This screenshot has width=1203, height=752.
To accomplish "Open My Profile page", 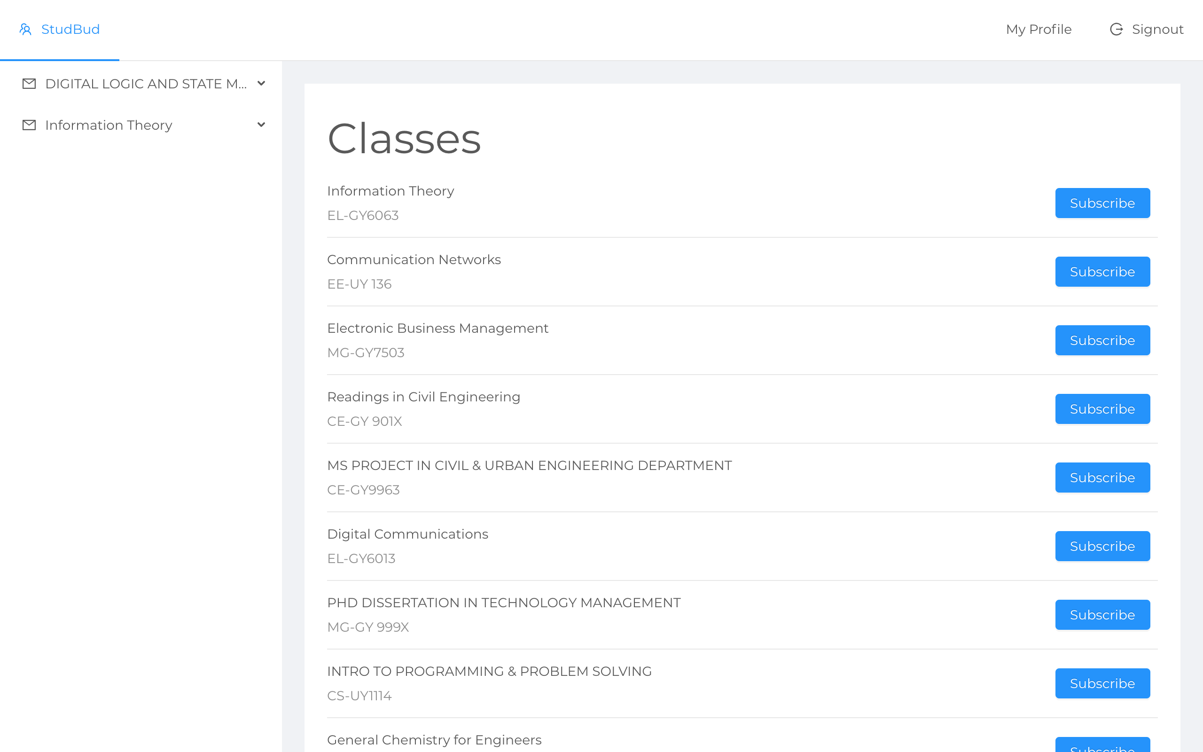I will 1039,29.
